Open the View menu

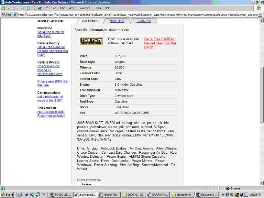coord(71,8)
